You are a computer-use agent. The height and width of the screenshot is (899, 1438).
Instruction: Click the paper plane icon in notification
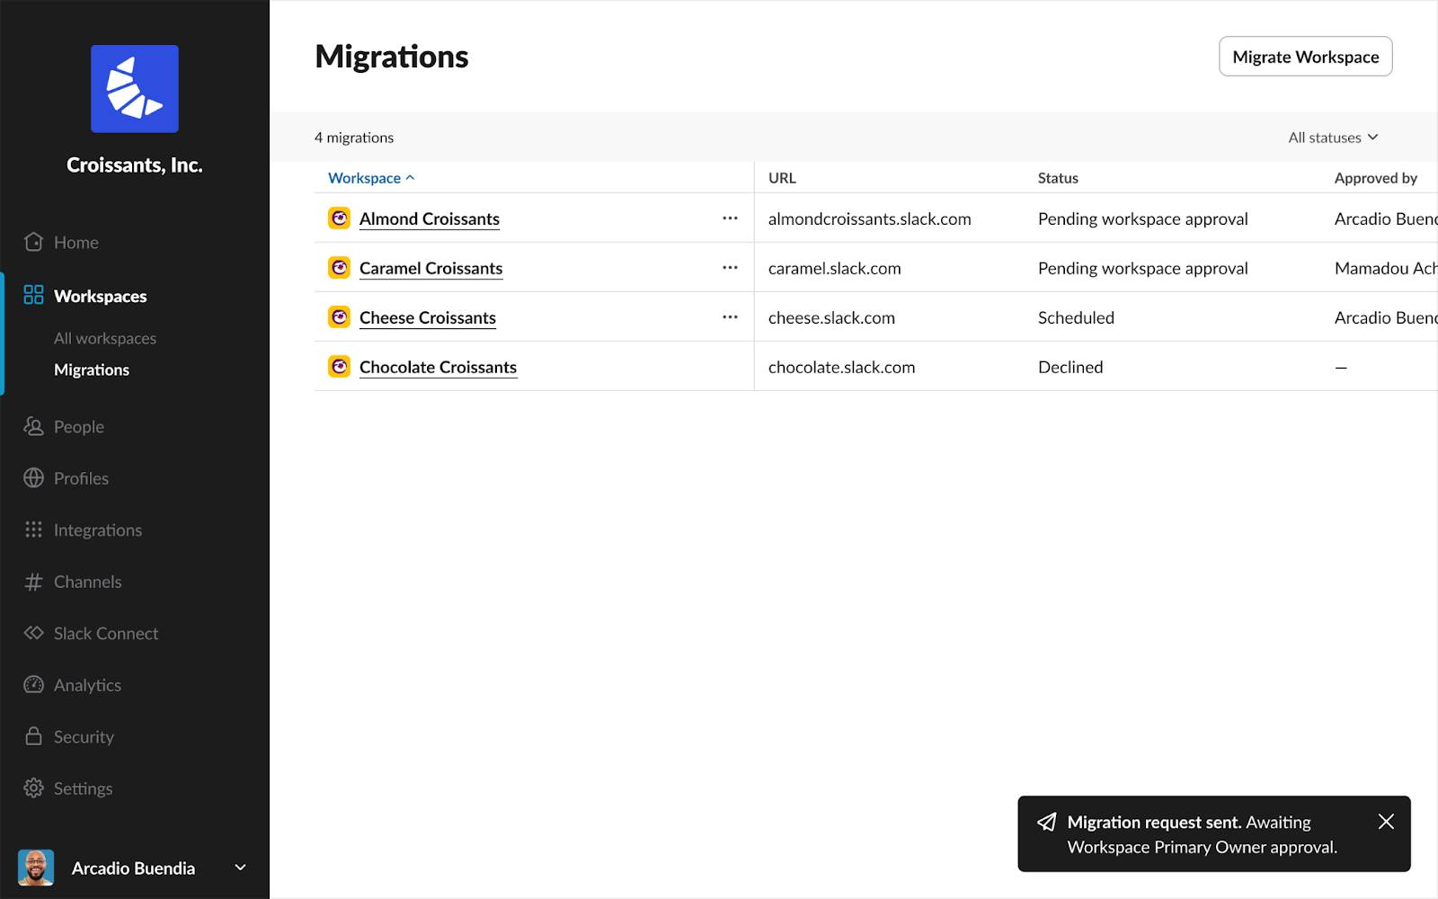pyautogui.click(x=1047, y=822)
